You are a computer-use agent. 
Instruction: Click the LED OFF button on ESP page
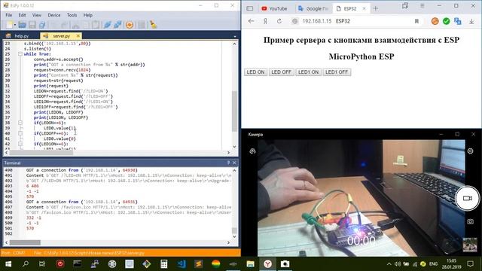281,72
